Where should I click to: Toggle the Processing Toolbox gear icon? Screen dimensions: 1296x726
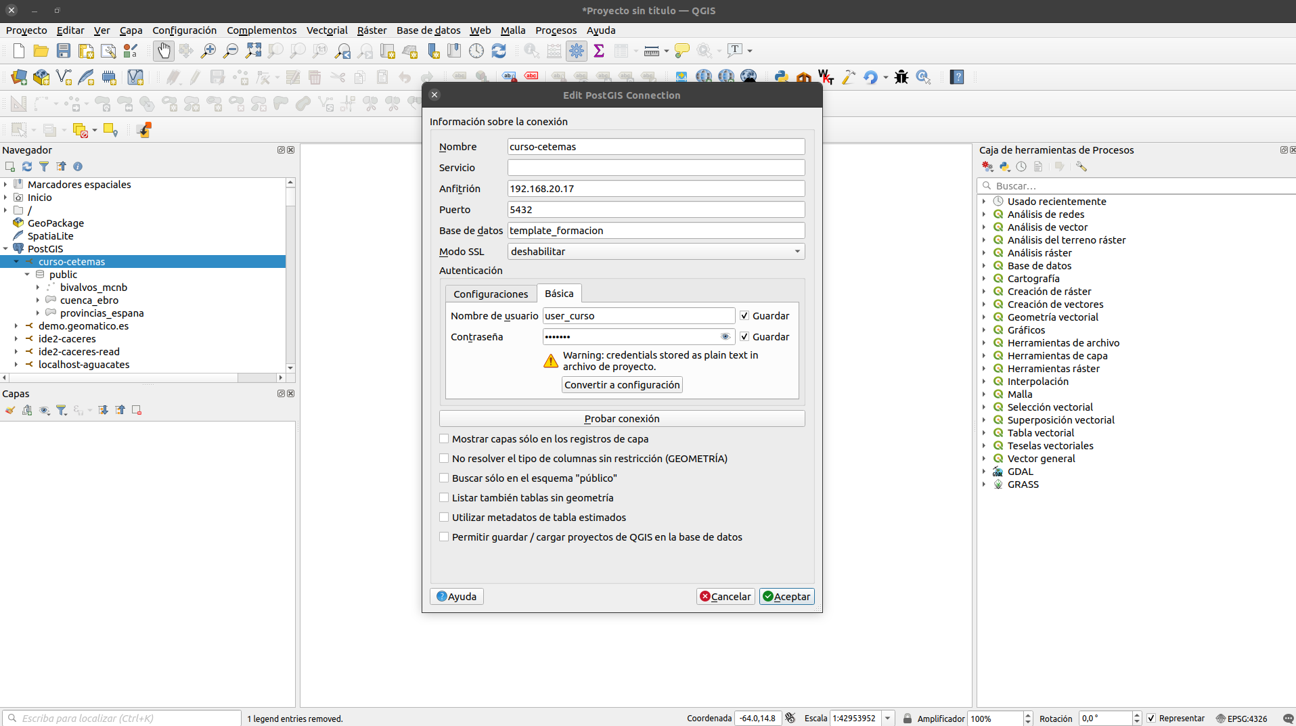pos(577,51)
